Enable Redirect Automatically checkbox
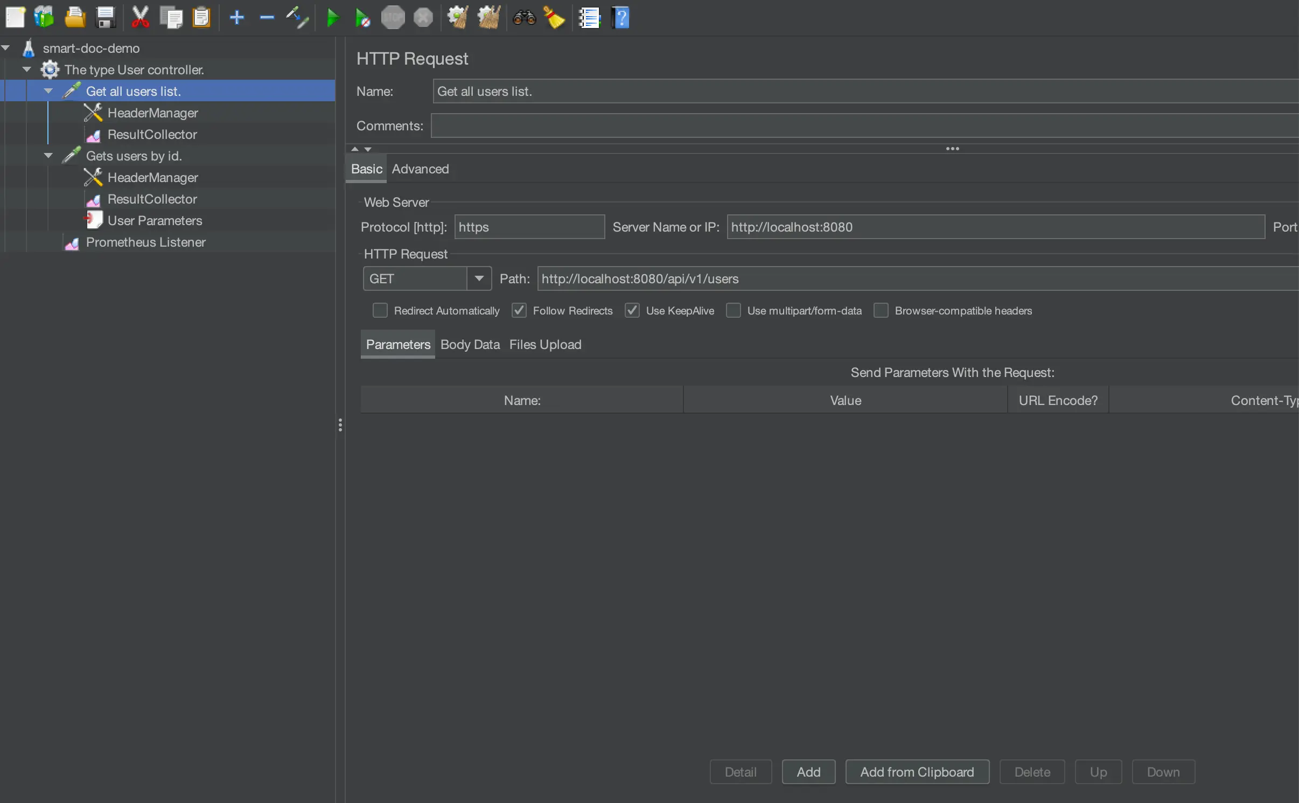Screen dimensions: 1299x803 pos(380,311)
